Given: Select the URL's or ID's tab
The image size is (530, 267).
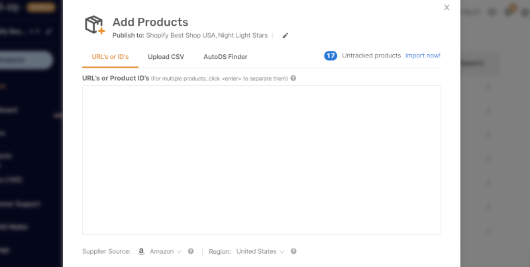Looking at the screenshot, I should coord(110,57).
